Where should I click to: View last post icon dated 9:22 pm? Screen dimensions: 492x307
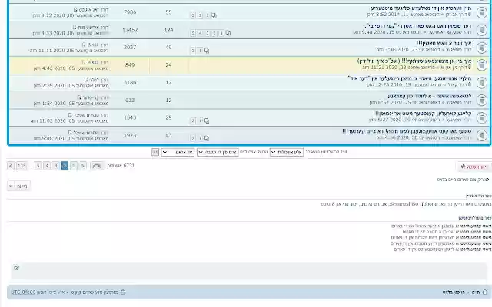pyautogui.click(x=75, y=10)
